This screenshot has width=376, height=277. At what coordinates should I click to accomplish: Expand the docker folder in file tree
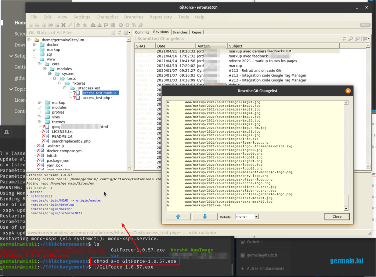tap(34, 45)
